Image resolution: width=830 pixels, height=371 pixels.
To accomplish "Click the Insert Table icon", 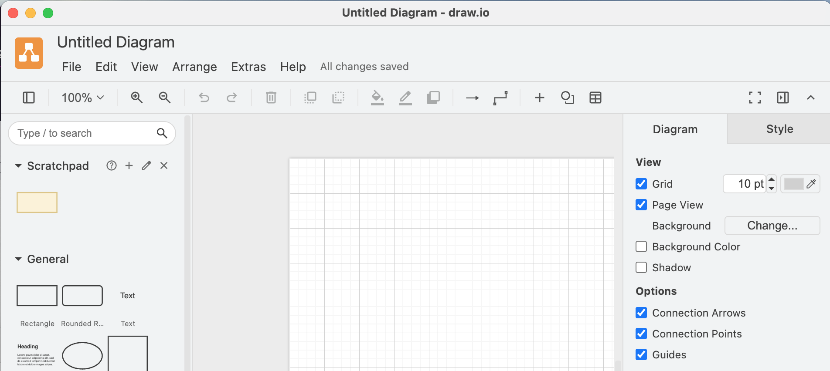I will pyautogui.click(x=595, y=98).
